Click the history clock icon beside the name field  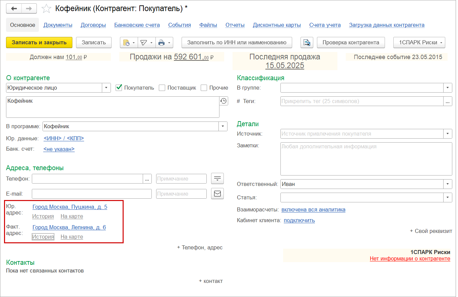(223, 100)
